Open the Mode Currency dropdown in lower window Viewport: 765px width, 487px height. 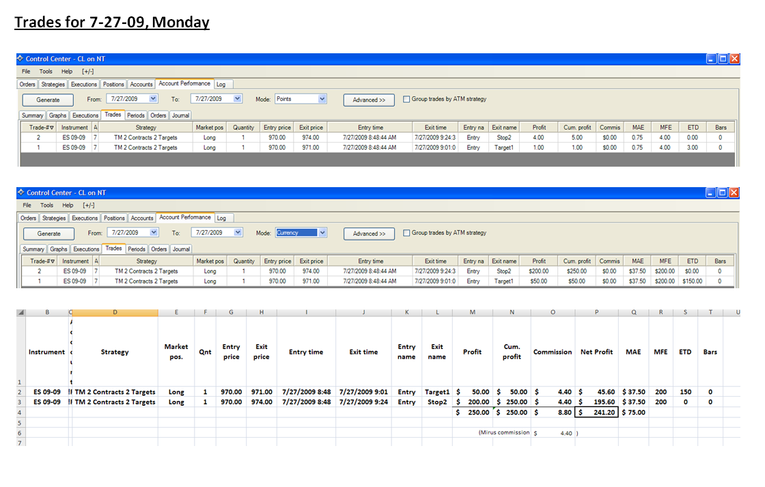(x=322, y=233)
